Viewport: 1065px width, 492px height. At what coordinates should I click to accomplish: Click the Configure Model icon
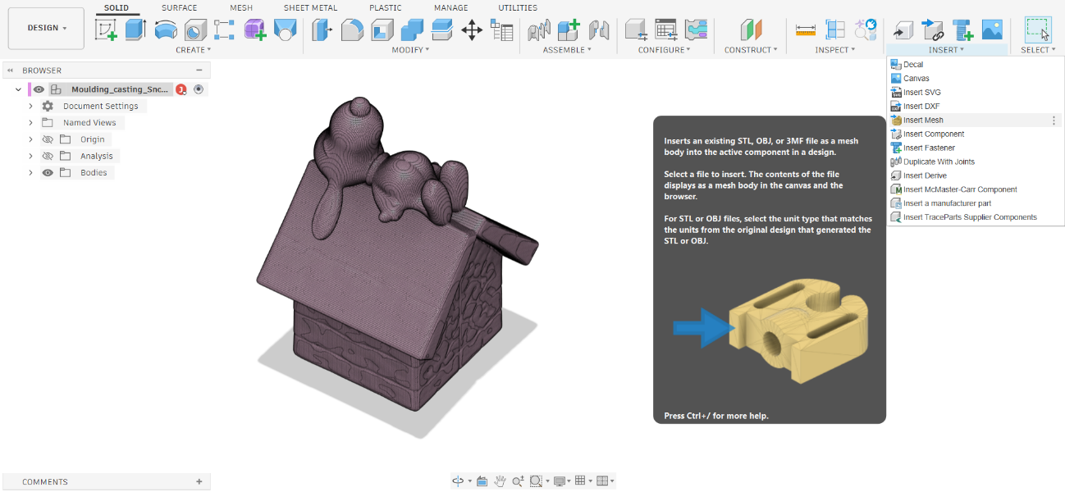pyautogui.click(x=636, y=31)
